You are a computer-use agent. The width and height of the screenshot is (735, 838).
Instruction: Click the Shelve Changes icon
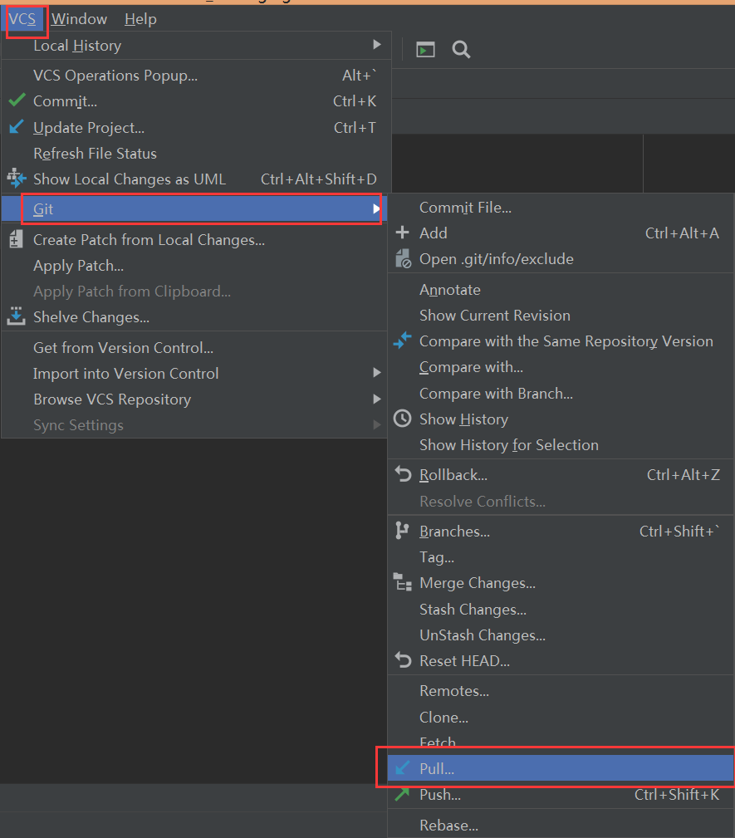[16, 316]
